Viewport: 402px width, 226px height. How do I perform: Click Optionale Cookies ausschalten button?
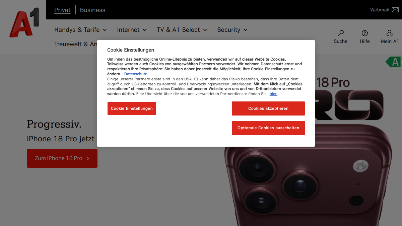click(x=268, y=128)
